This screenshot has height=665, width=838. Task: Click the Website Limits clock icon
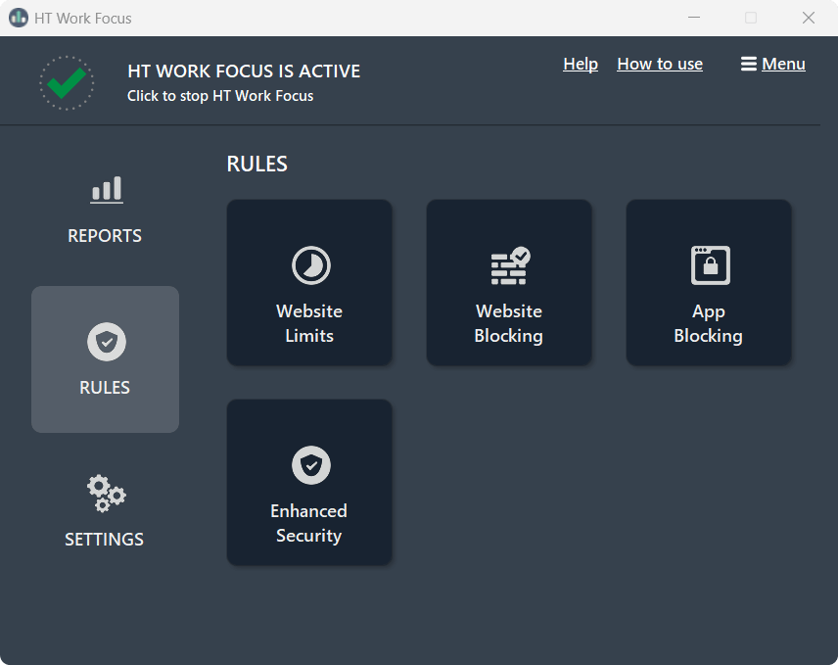pyautogui.click(x=310, y=265)
